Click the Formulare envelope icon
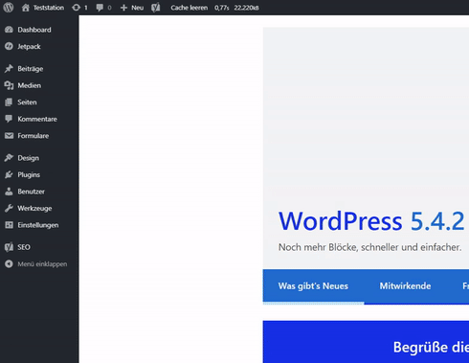The width and height of the screenshot is (469, 363). click(9, 136)
